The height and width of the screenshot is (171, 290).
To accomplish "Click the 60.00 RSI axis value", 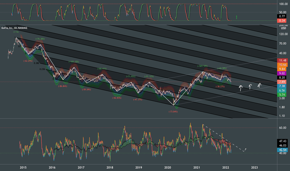I will [283, 128].
